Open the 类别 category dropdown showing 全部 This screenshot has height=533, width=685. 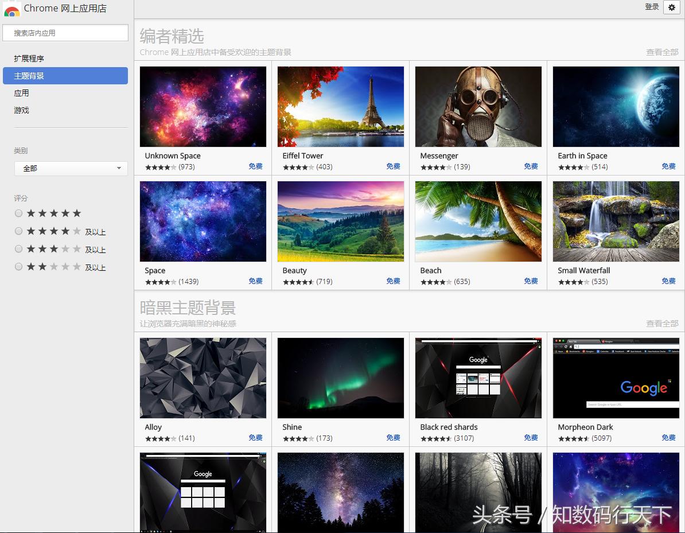70,168
